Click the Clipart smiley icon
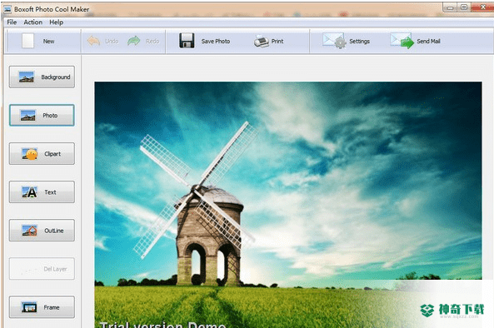The width and height of the screenshot is (494, 328). [30, 154]
